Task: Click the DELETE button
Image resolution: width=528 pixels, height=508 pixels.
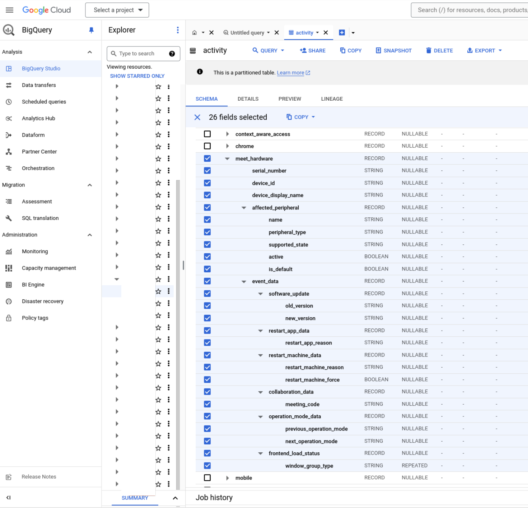Action: pyautogui.click(x=439, y=51)
